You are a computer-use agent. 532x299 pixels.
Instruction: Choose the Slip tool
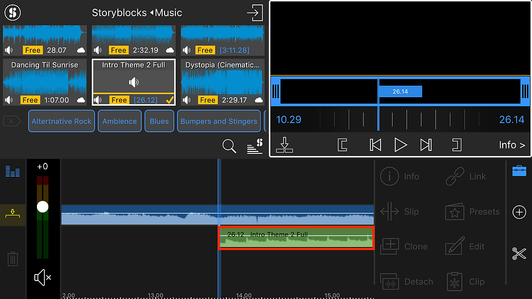400,212
